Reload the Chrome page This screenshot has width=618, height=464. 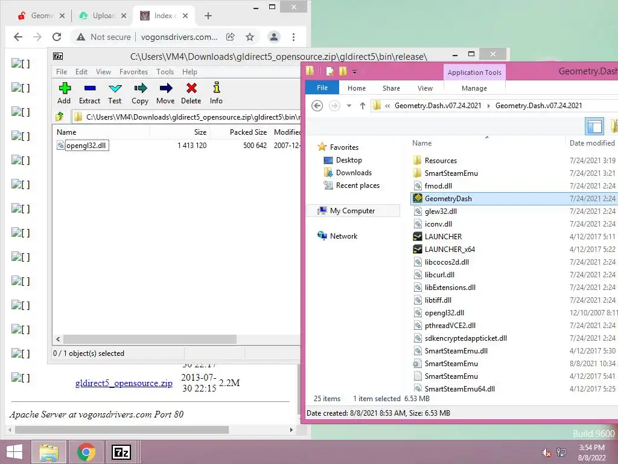tap(57, 37)
